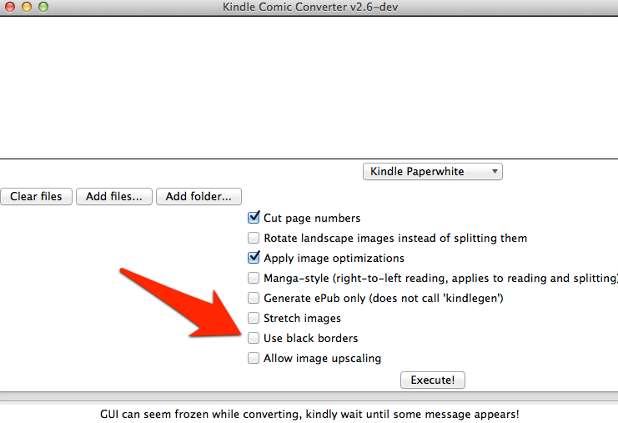Image resolution: width=618 pixels, height=423 pixels.
Task: Enable the Use black borders checkbox
Action: tap(254, 338)
